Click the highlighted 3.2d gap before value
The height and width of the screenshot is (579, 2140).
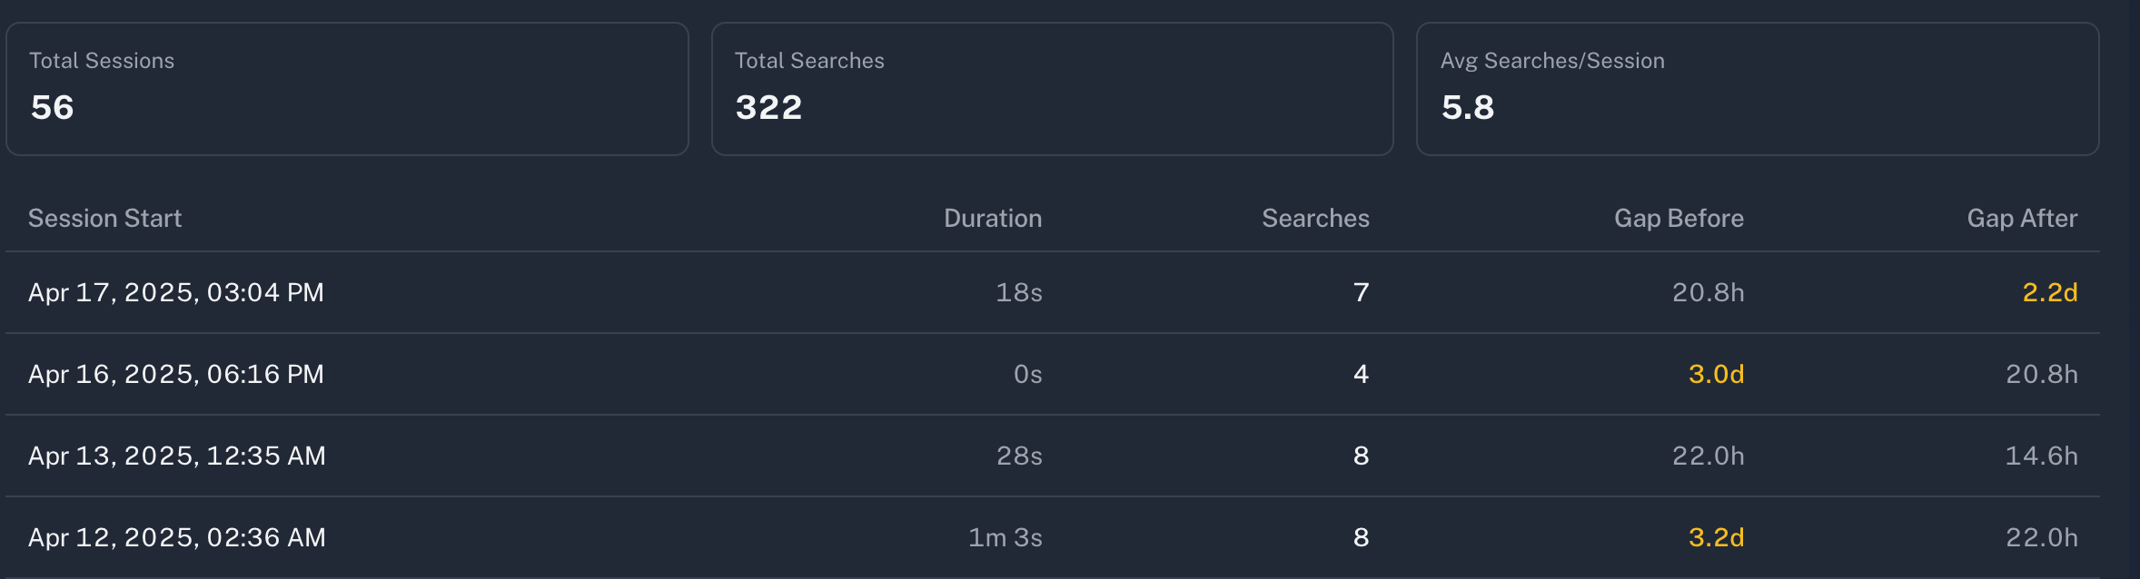coord(1715,538)
